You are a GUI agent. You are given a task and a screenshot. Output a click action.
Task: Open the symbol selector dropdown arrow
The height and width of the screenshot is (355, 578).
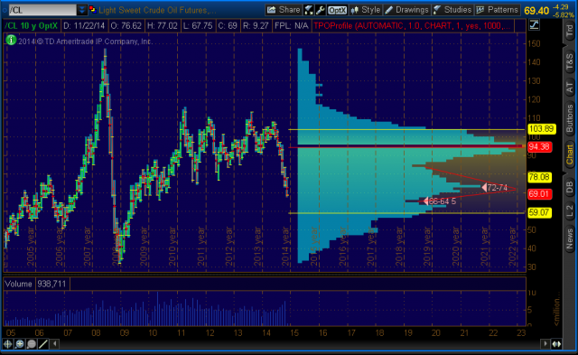pyautogui.click(x=82, y=10)
